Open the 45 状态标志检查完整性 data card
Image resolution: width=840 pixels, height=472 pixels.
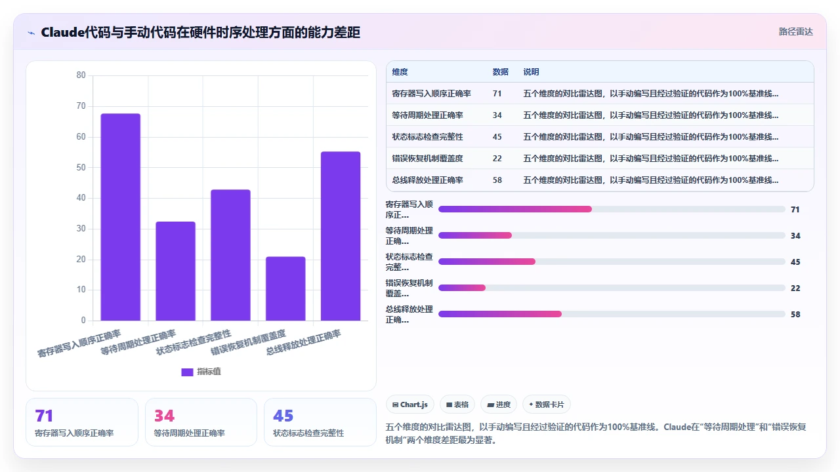320,422
